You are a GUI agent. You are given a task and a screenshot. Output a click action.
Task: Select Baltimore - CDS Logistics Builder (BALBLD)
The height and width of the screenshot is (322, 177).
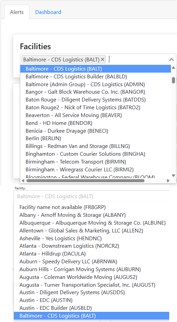pos(95,77)
